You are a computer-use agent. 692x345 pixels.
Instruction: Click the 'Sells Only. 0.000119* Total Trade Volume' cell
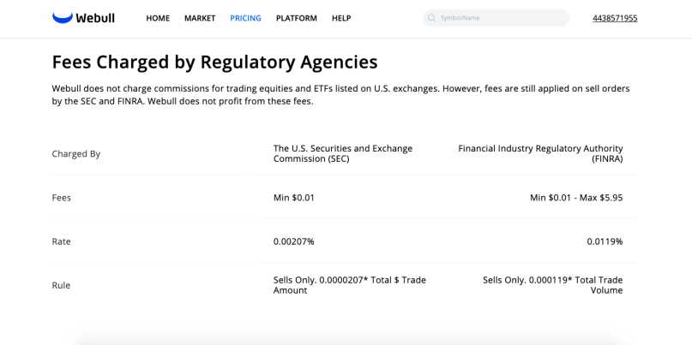pyautogui.click(x=552, y=285)
